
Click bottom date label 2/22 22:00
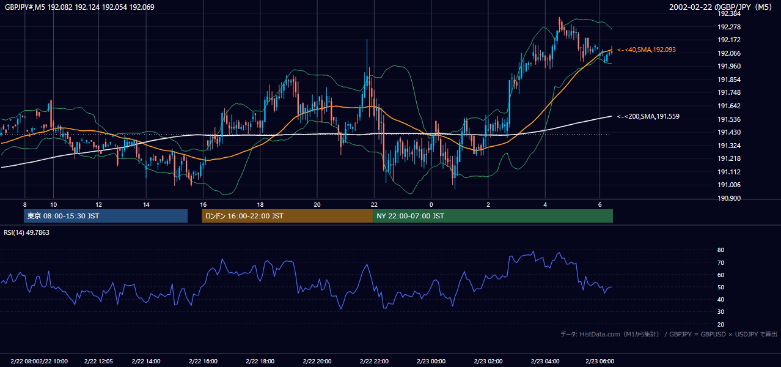point(374,361)
